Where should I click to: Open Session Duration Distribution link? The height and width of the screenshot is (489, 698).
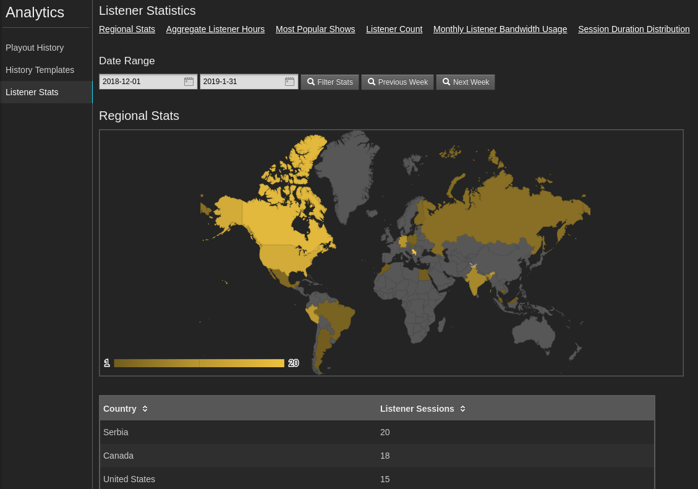click(634, 29)
